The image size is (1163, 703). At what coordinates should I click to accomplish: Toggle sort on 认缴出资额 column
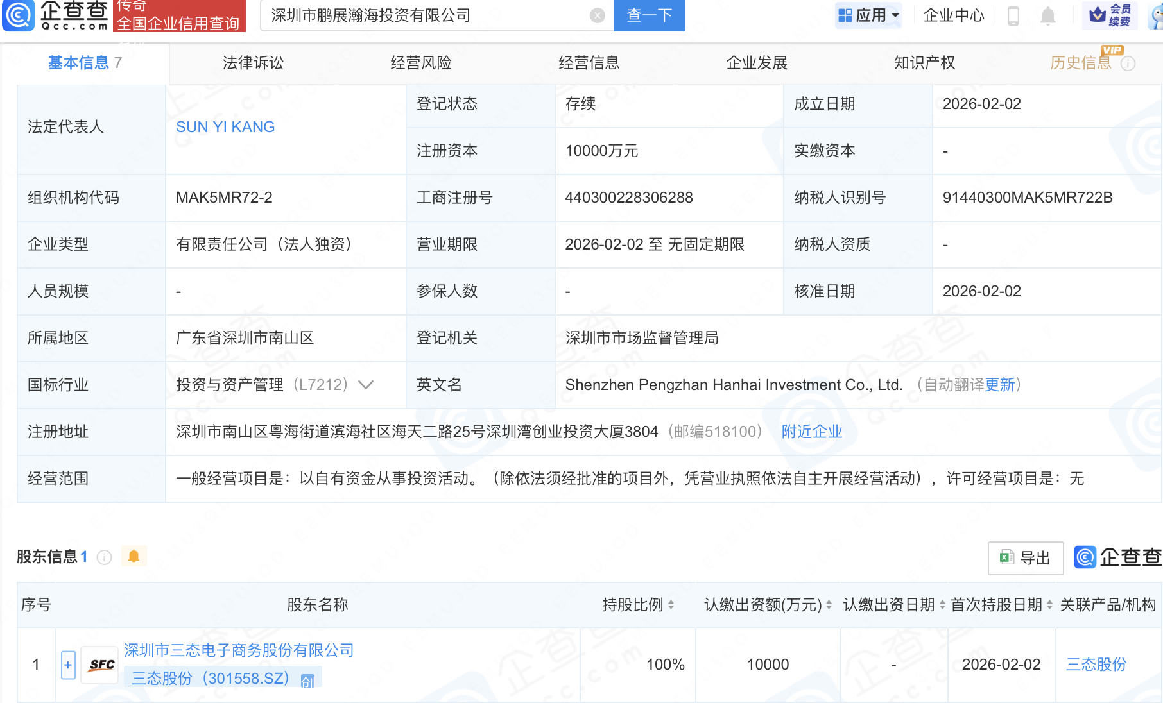(x=829, y=604)
